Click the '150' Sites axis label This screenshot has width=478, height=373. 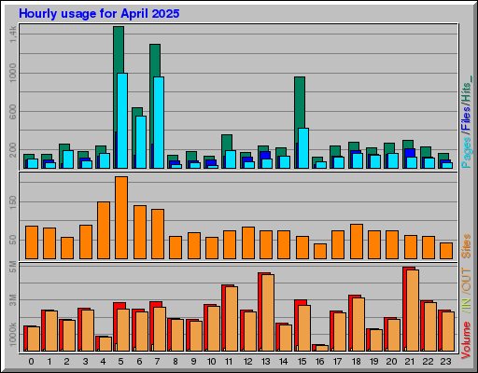13,202
